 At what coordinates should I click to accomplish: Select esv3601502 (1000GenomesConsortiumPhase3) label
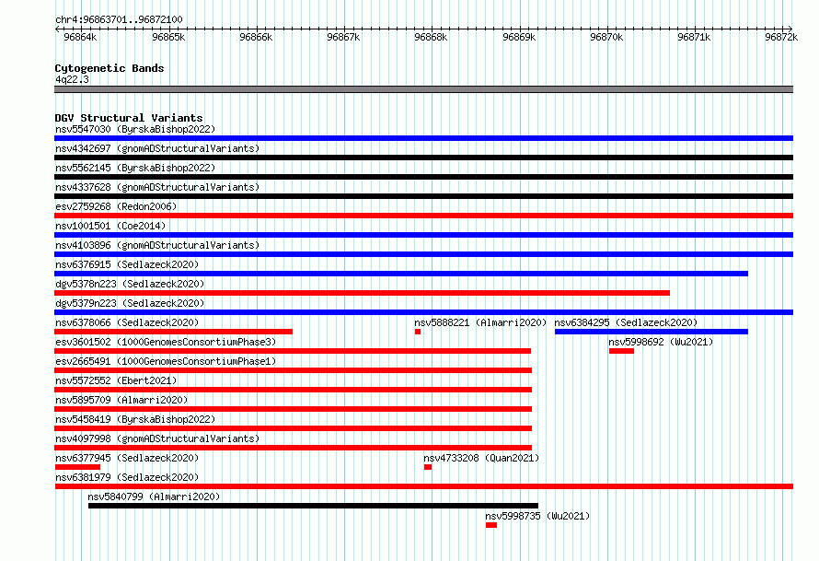tap(166, 342)
